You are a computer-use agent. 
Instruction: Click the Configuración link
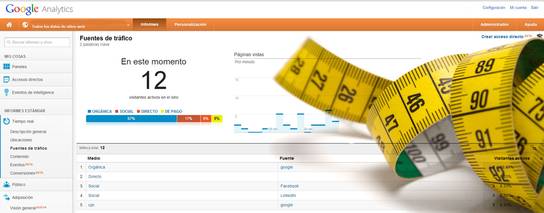click(493, 8)
